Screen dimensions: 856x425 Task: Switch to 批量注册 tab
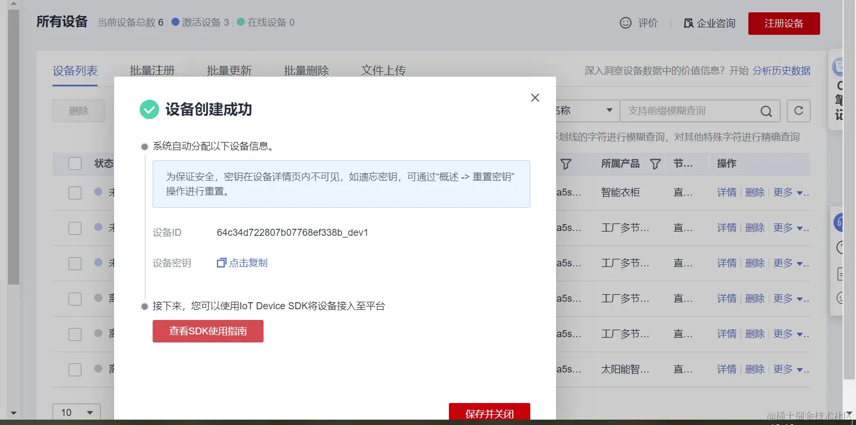coord(152,71)
